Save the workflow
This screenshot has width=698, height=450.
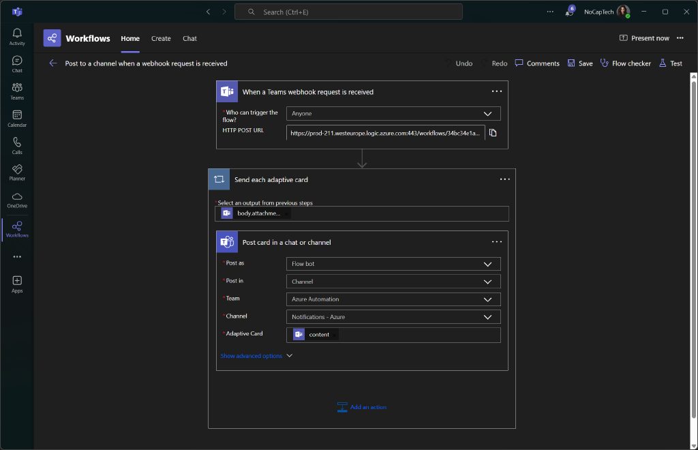pos(579,63)
